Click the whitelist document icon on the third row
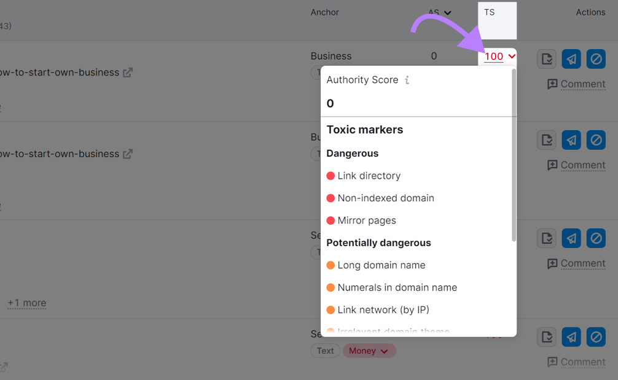Viewport: 618px width, 380px height. click(x=547, y=238)
